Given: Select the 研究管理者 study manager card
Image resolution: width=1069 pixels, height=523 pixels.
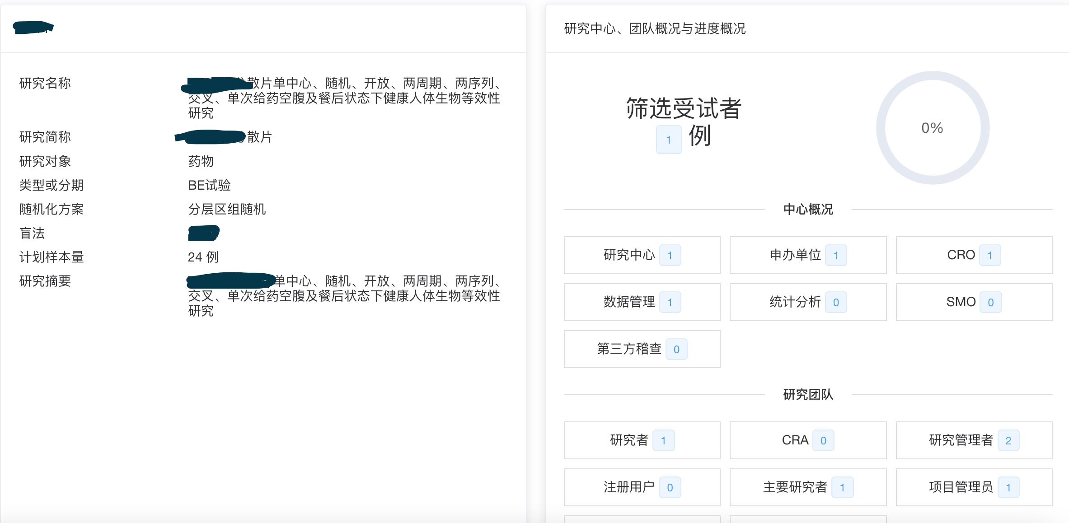Looking at the screenshot, I should tap(973, 440).
